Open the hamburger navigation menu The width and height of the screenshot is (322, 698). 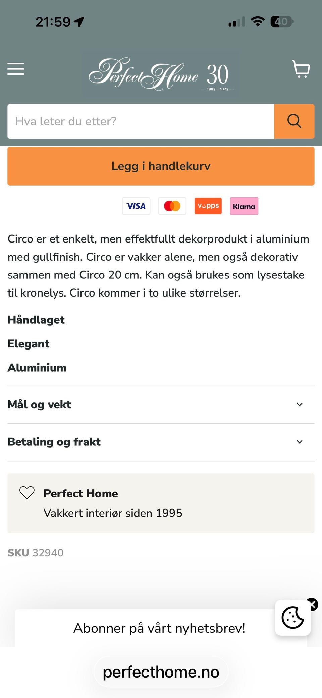[16, 69]
